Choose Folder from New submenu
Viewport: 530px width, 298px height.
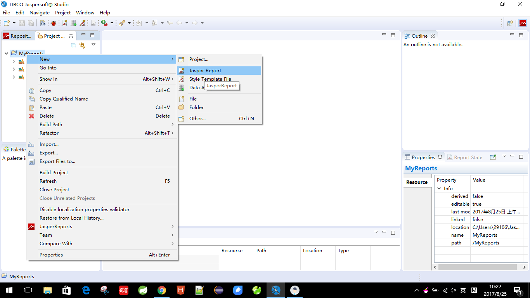click(x=219, y=107)
